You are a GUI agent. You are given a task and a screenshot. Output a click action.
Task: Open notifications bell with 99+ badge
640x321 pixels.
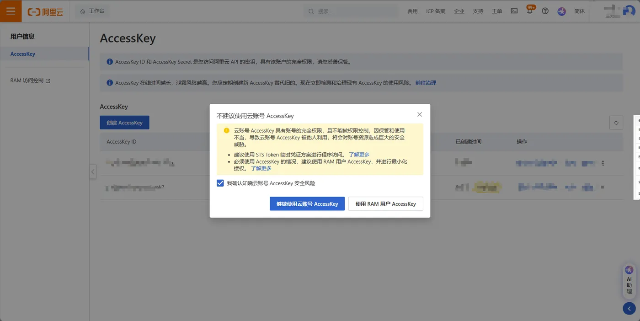click(530, 11)
